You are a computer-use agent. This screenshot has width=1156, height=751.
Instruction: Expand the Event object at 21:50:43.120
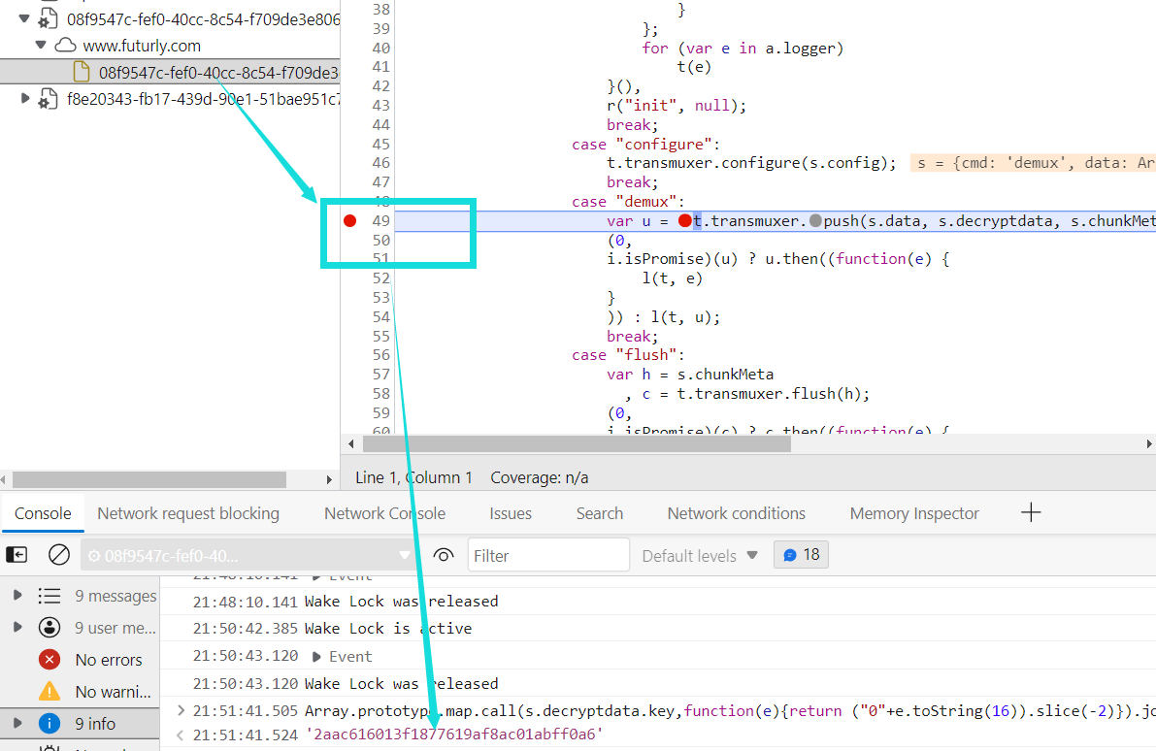point(317,657)
